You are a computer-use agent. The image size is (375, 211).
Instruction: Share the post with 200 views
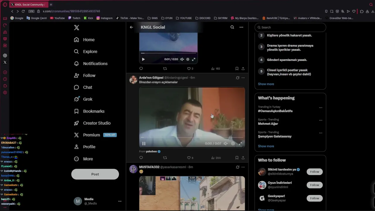click(243, 158)
